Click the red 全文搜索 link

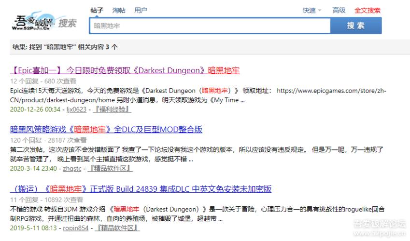[368, 11]
